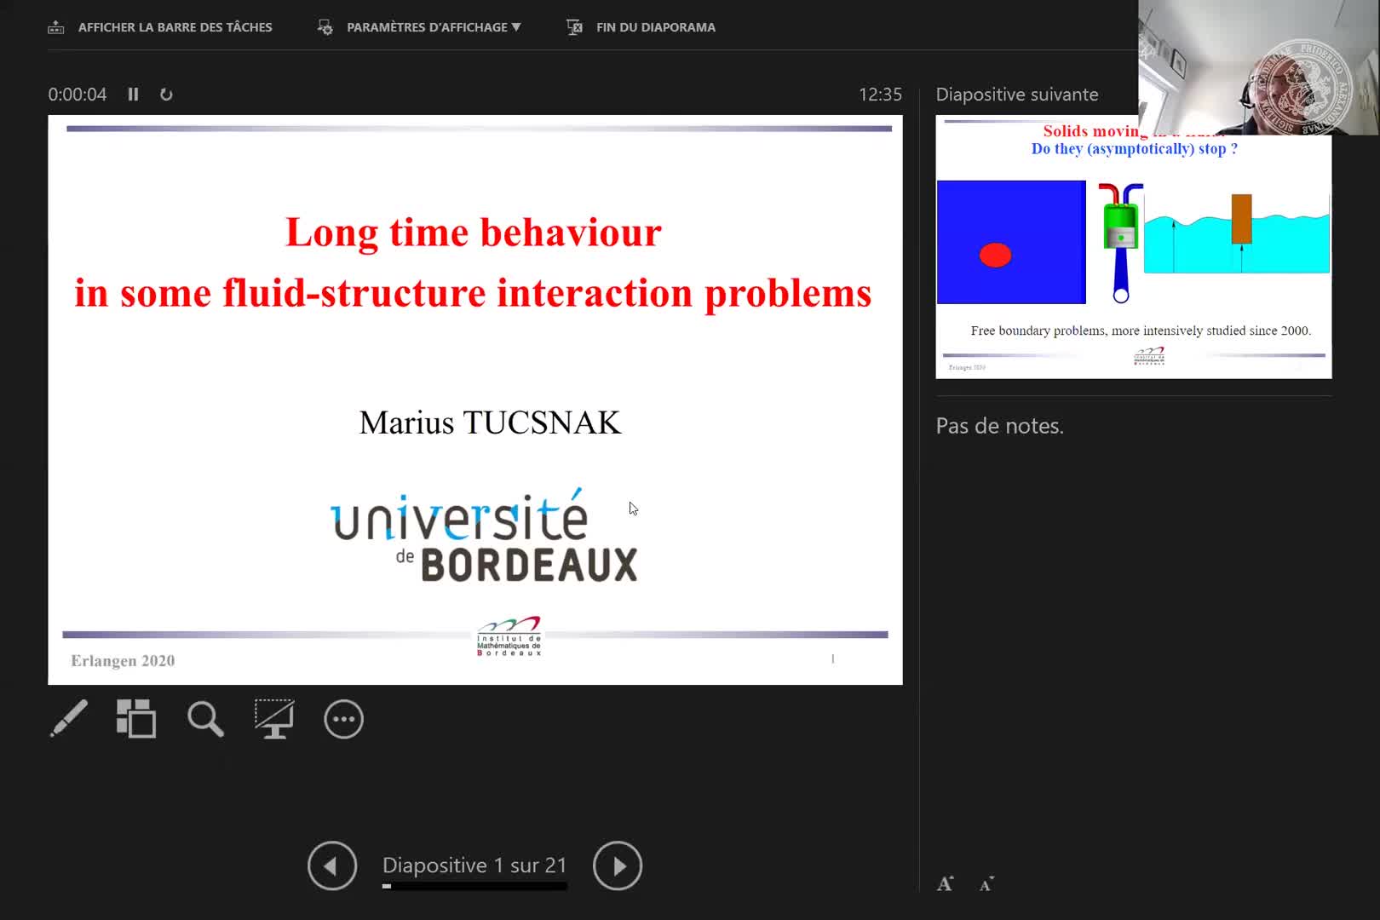Select the pen annotation tool

coord(68,718)
